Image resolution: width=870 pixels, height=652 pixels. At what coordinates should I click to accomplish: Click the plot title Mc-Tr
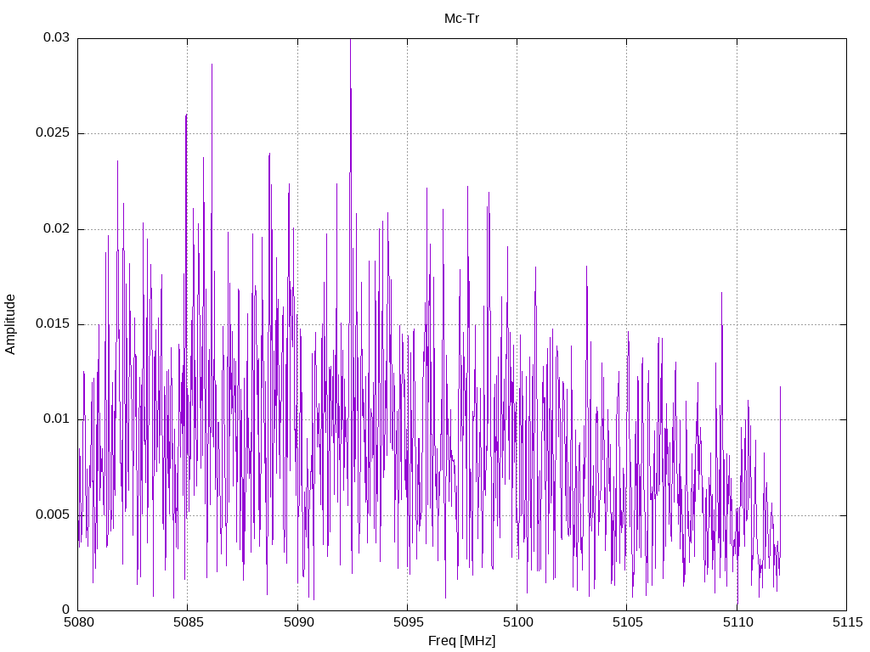[x=461, y=19]
